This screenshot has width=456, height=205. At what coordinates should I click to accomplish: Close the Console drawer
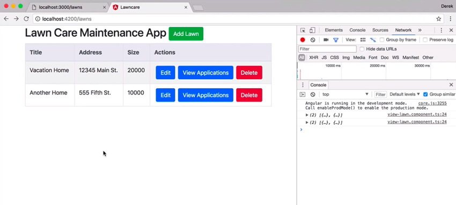click(451, 85)
